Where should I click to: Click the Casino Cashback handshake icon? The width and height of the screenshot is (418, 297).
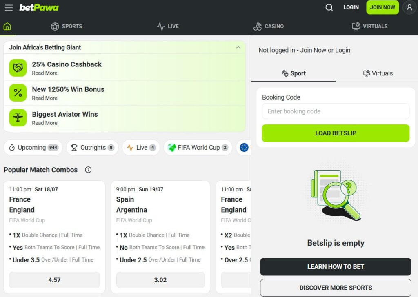18,68
